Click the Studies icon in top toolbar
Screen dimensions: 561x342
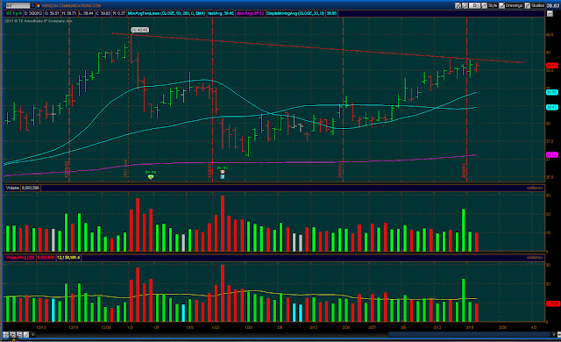pyautogui.click(x=528, y=5)
